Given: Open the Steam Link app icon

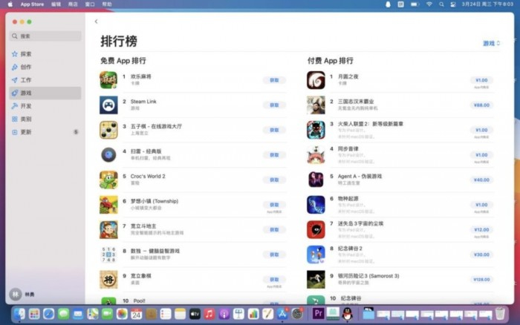Looking at the screenshot, I should click(x=108, y=105).
